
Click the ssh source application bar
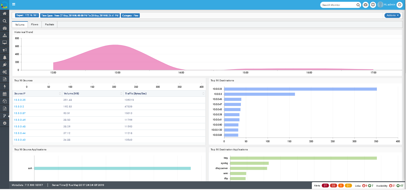tap(113, 168)
